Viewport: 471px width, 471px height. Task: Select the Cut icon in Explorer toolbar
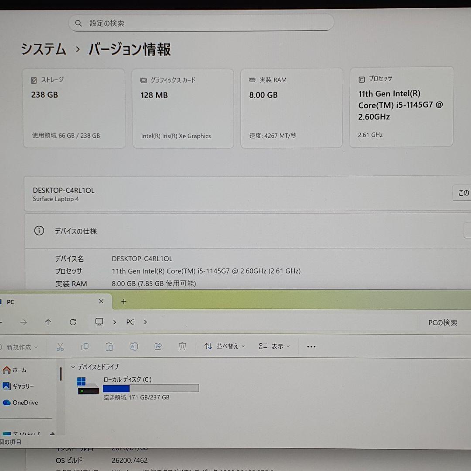coord(60,346)
